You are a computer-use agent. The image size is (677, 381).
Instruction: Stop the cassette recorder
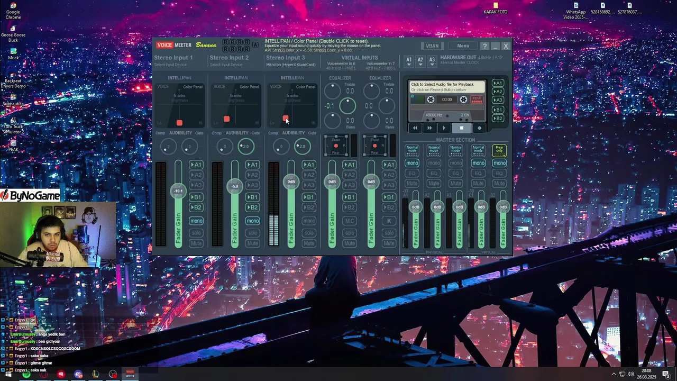pyautogui.click(x=461, y=128)
